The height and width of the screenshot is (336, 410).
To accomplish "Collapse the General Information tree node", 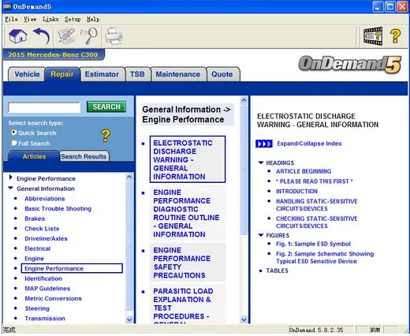I will pos(10,188).
